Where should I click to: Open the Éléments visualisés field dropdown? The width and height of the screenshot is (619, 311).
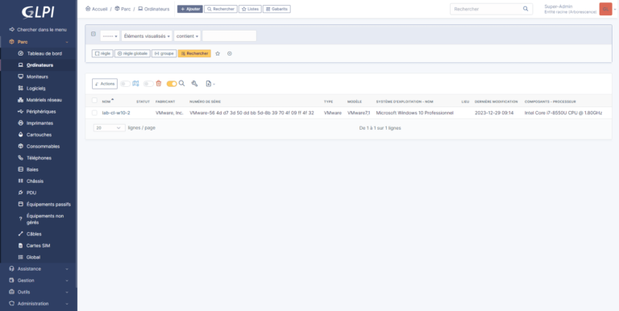[x=147, y=36]
